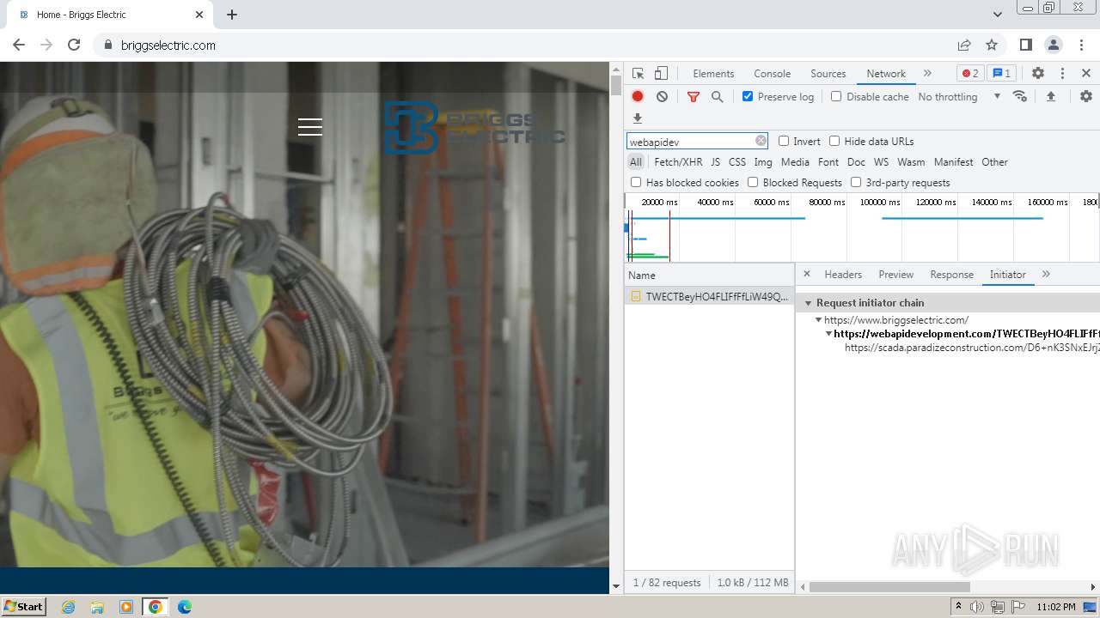The width and height of the screenshot is (1100, 618).
Task: Open the Headers tab
Action: (x=843, y=274)
